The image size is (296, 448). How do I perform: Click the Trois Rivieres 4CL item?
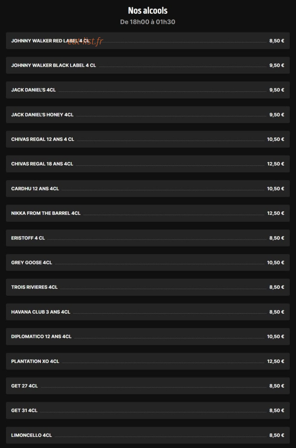click(148, 287)
